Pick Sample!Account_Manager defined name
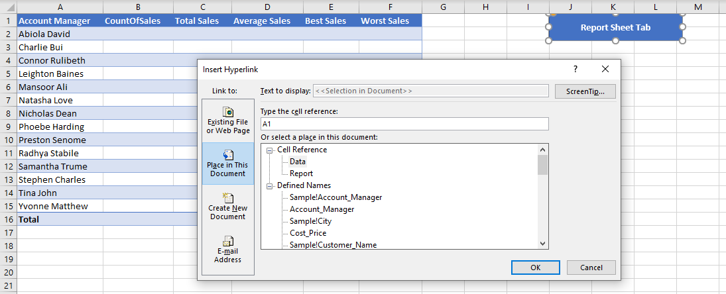Image resolution: width=726 pixels, height=294 pixels. (335, 197)
